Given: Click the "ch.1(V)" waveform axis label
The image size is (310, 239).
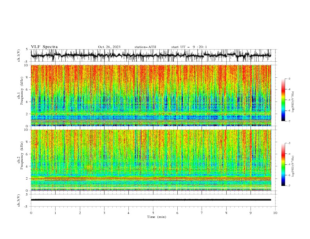Looking at the screenshot, I should point(19,55).
